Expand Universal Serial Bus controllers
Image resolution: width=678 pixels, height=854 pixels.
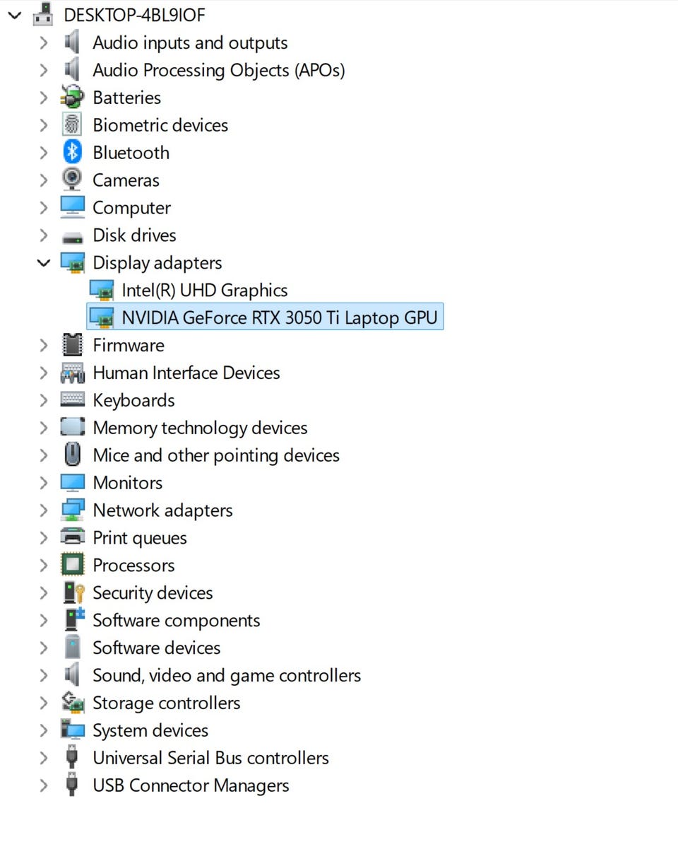(44, 757)
